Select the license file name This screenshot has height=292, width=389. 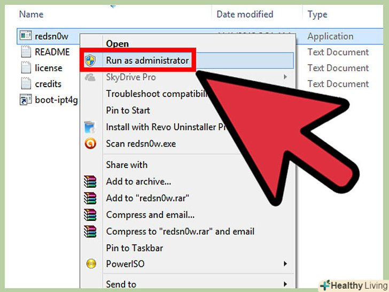click(x=49, y=68)
